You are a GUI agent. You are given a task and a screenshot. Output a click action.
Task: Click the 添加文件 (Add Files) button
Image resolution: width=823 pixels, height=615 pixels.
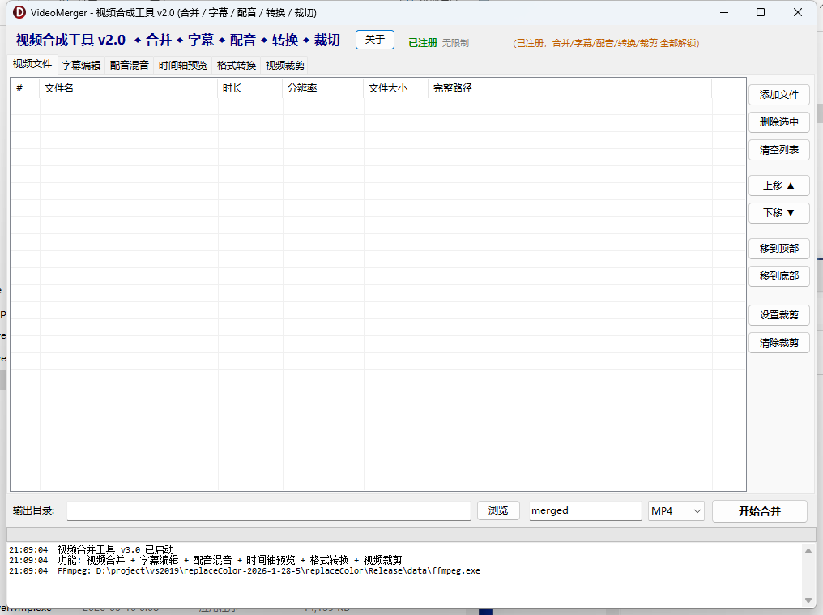coord(778,95)
